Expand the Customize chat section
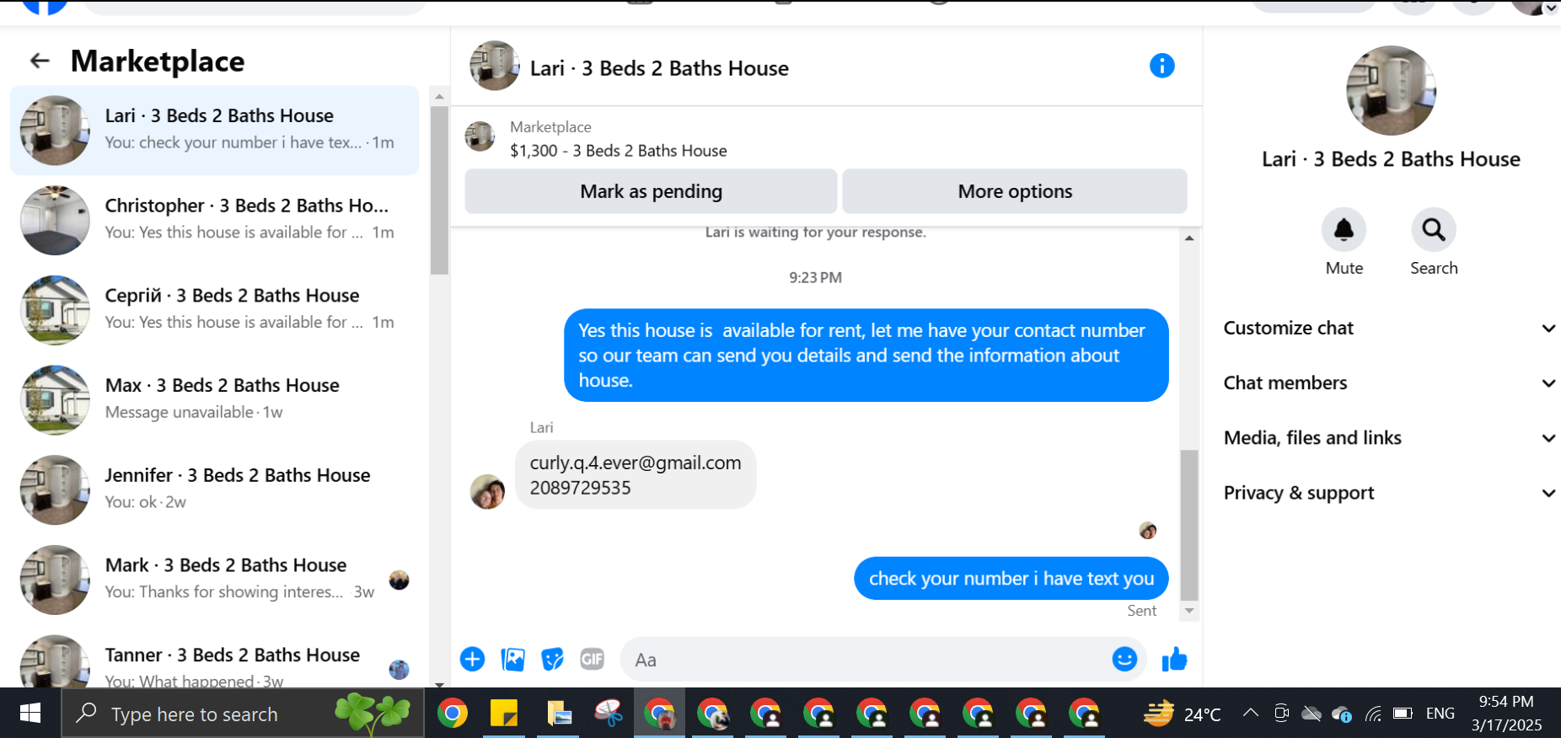 [x=1388, y=328]
